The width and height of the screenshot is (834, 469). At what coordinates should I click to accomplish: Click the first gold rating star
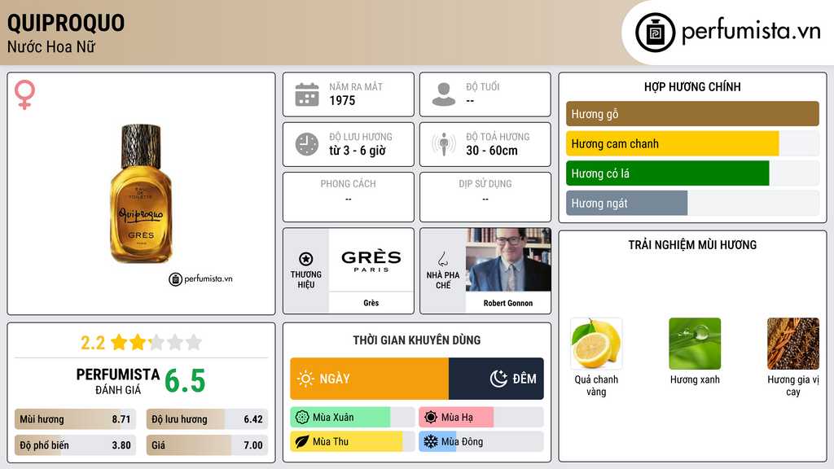pyautogui.click(x=119, y=342)
